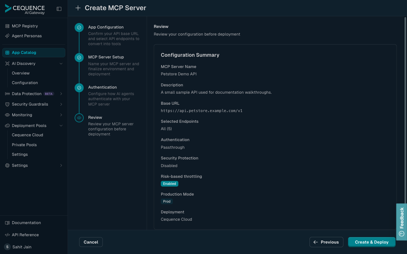The height and width of the screenshot is (254, 407).
Task: Click the MCP Server Setup step check icon
Action: tap(79, 58)
